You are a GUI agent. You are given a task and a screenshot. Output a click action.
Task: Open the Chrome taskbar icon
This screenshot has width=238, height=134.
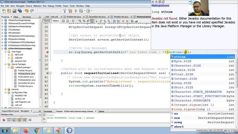pyautogui.click(x=37, y=131)
